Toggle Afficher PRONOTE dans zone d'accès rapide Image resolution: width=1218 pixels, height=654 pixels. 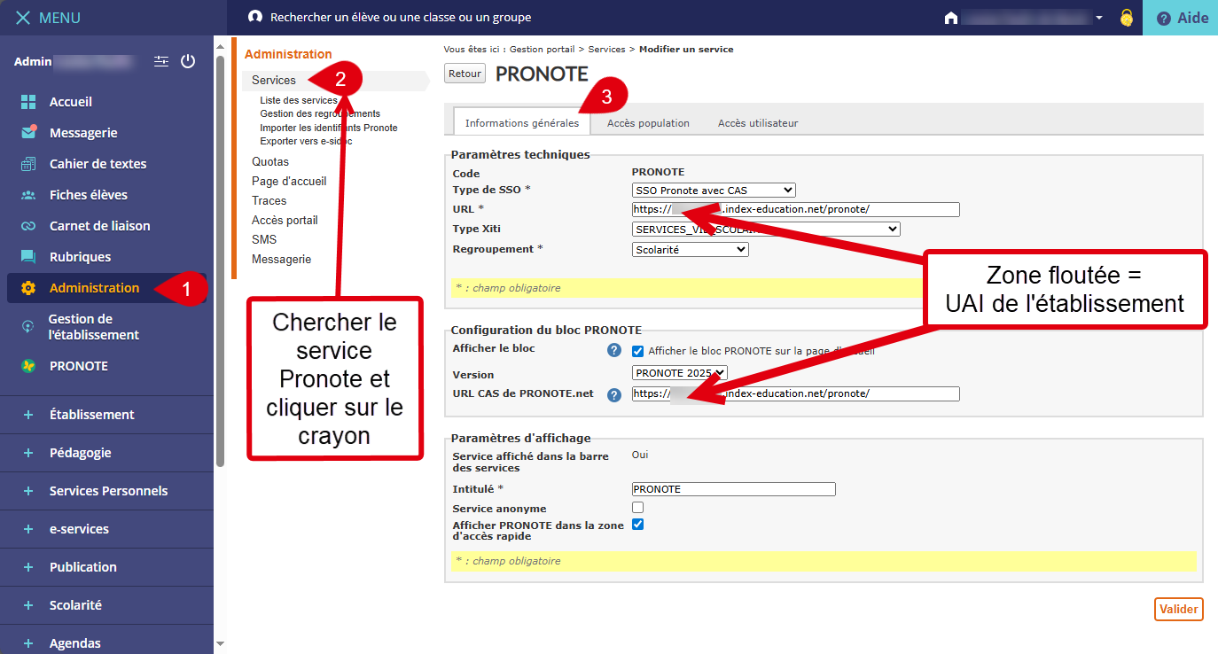(x=637, y=525)
